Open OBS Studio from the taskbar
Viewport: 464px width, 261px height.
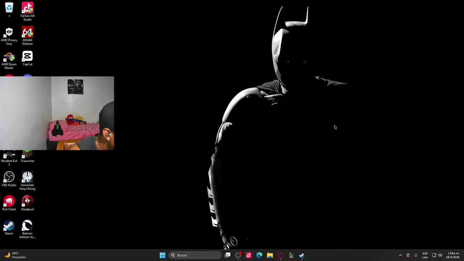(x=238, y=255)
